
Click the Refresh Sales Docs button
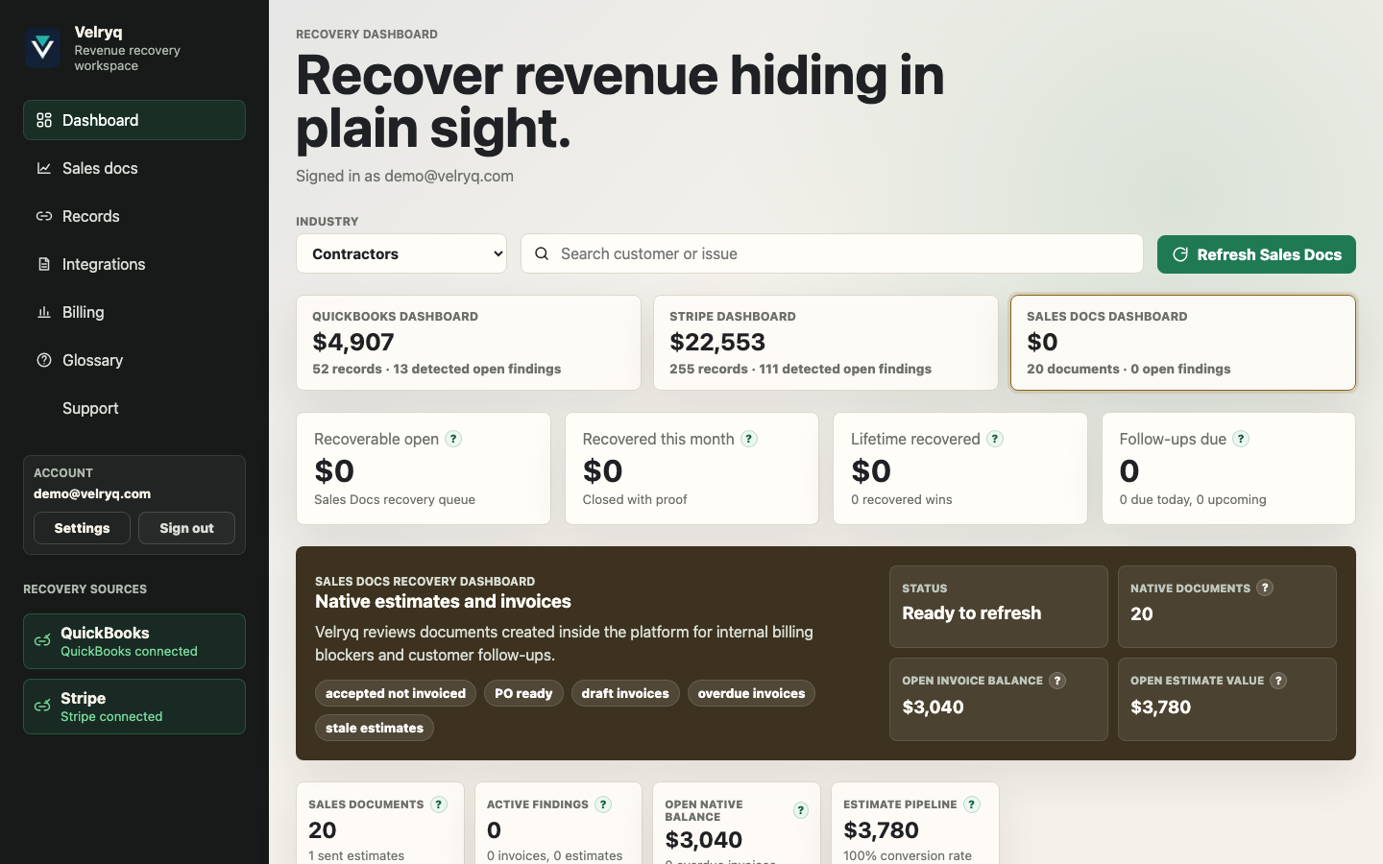click(x=1256, y=254)
